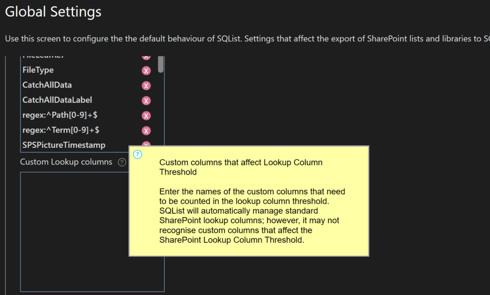Select the CatchAllDataLabel list entry

tap(57, 100)
